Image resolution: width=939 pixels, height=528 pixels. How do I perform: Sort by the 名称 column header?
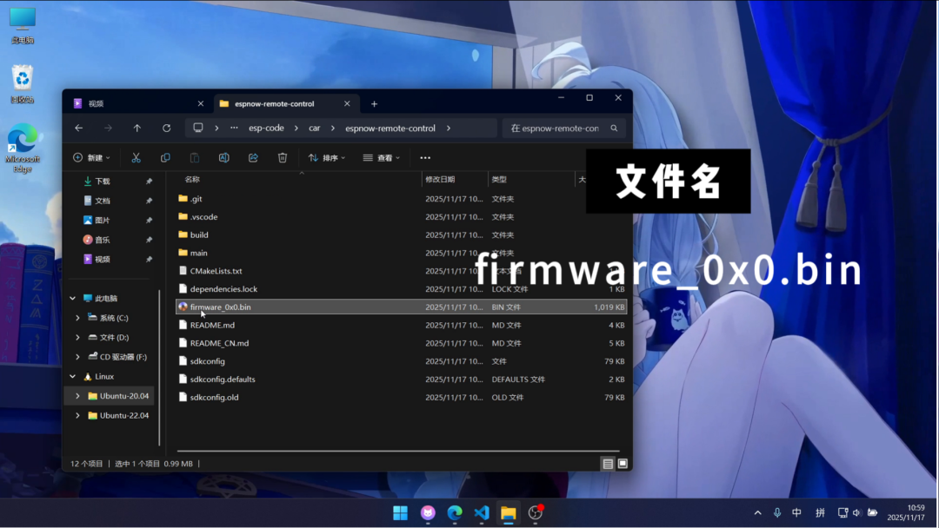point(191,180)
